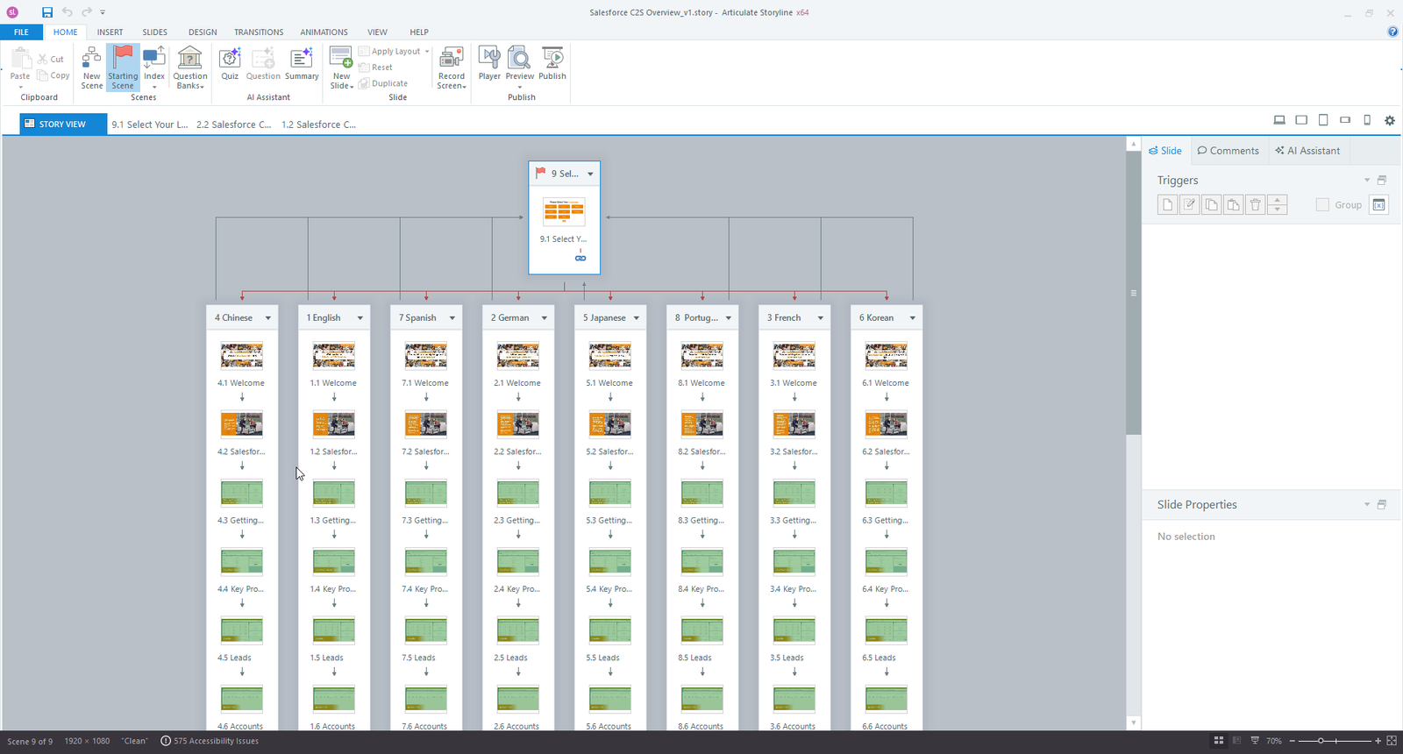This screenshot has width=1403, height=754.
Task: Toggle the Group checkbox in Triggers
Action: tap(1322, 205)
